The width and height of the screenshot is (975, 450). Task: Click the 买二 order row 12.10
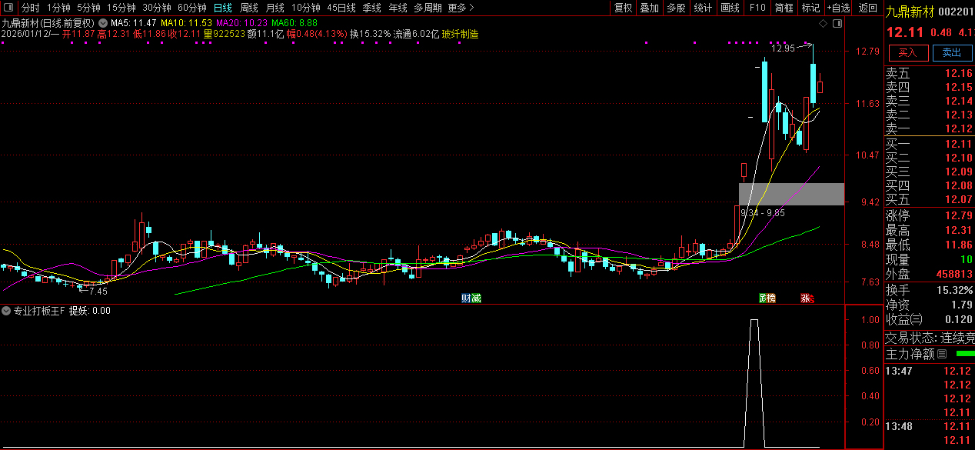pyautogui.click(x=929, y=158)
